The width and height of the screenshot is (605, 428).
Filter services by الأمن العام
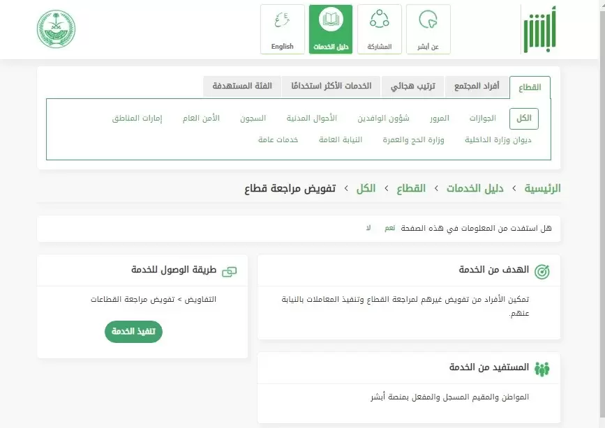201,119
